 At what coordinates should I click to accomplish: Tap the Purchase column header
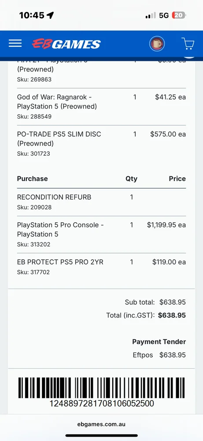[x=32, y=179]
